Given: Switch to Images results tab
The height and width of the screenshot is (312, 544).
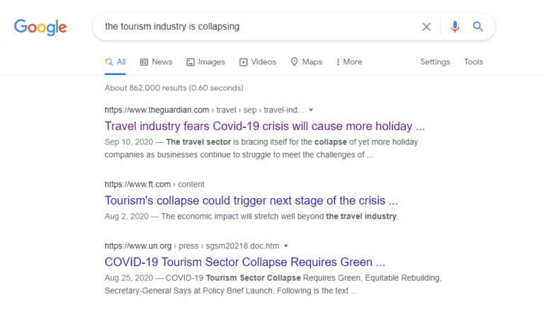Looking at the screenshot, I should (x=205, y=62).
